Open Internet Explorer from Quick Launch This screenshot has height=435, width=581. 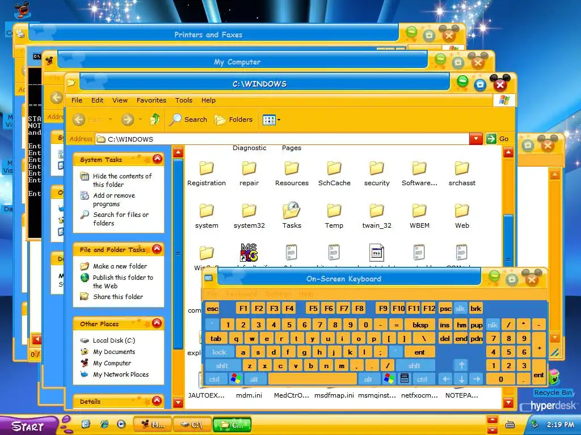(x=104, y=424)
